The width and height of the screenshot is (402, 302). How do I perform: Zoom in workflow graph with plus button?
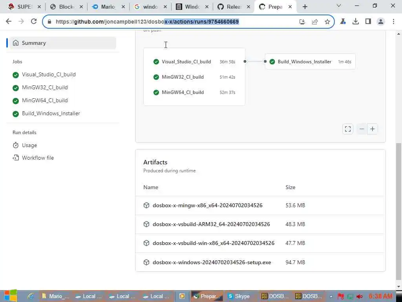pyautogui.click(x=373, y=129)
